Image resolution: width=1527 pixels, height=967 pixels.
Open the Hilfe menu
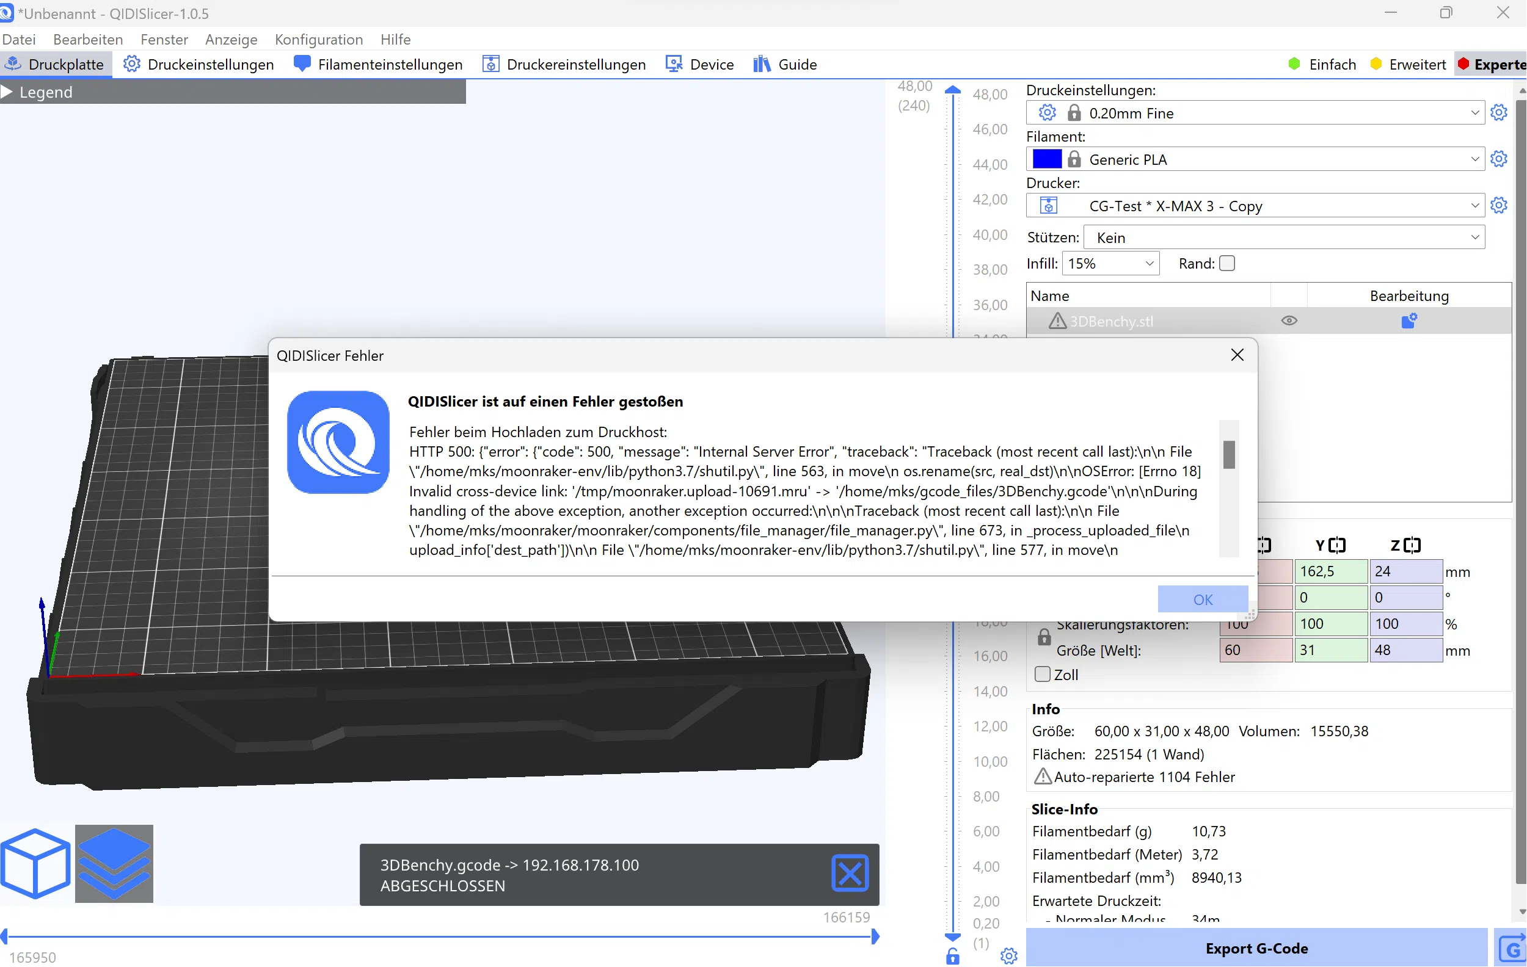[396, 39]
